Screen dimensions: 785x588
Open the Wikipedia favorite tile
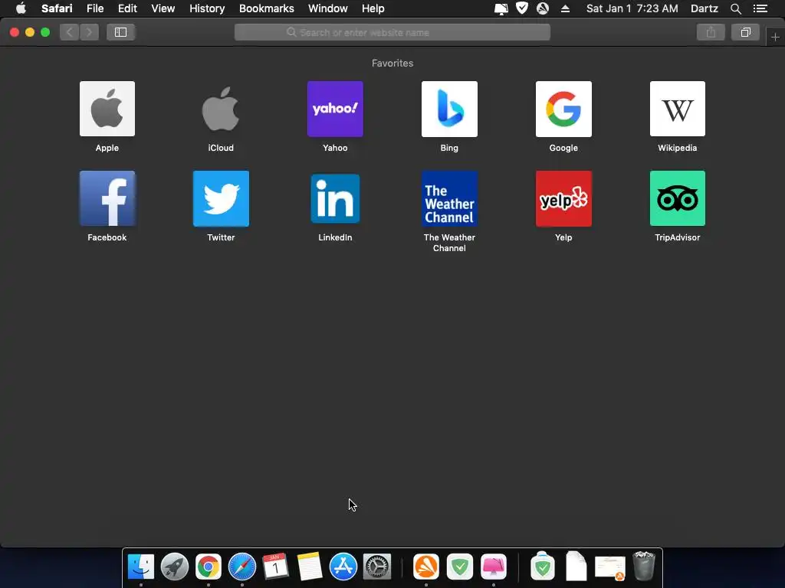pyautogui.click(x=678, y=109)
